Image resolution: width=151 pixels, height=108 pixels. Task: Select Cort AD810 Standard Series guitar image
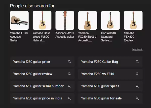[x=110, y=21]
